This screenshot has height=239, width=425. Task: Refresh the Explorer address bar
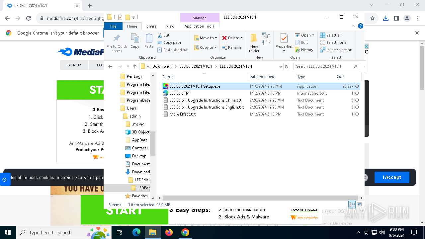(x=287, y=66)
